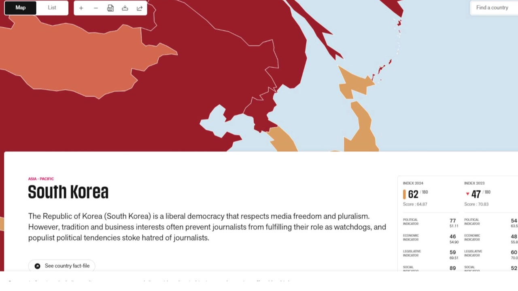Screen dimensions: 518x291
Task: Open the See country fact-file button
Action: [x=62, y=266]
